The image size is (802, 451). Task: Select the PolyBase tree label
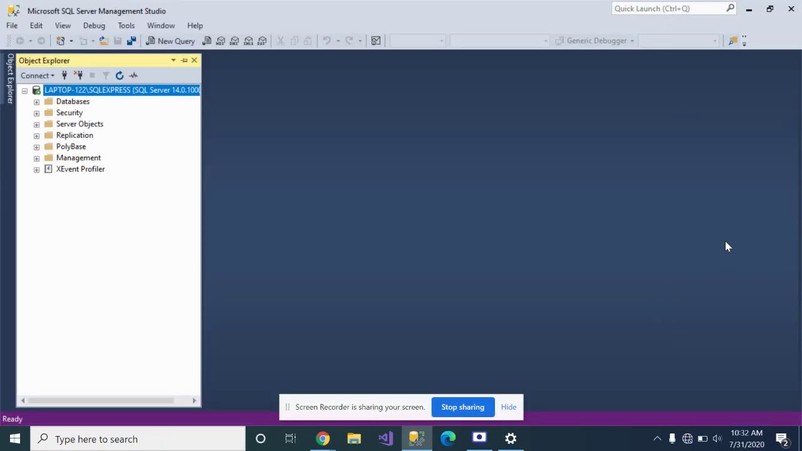pyautogui.click(x=71, y=147)
